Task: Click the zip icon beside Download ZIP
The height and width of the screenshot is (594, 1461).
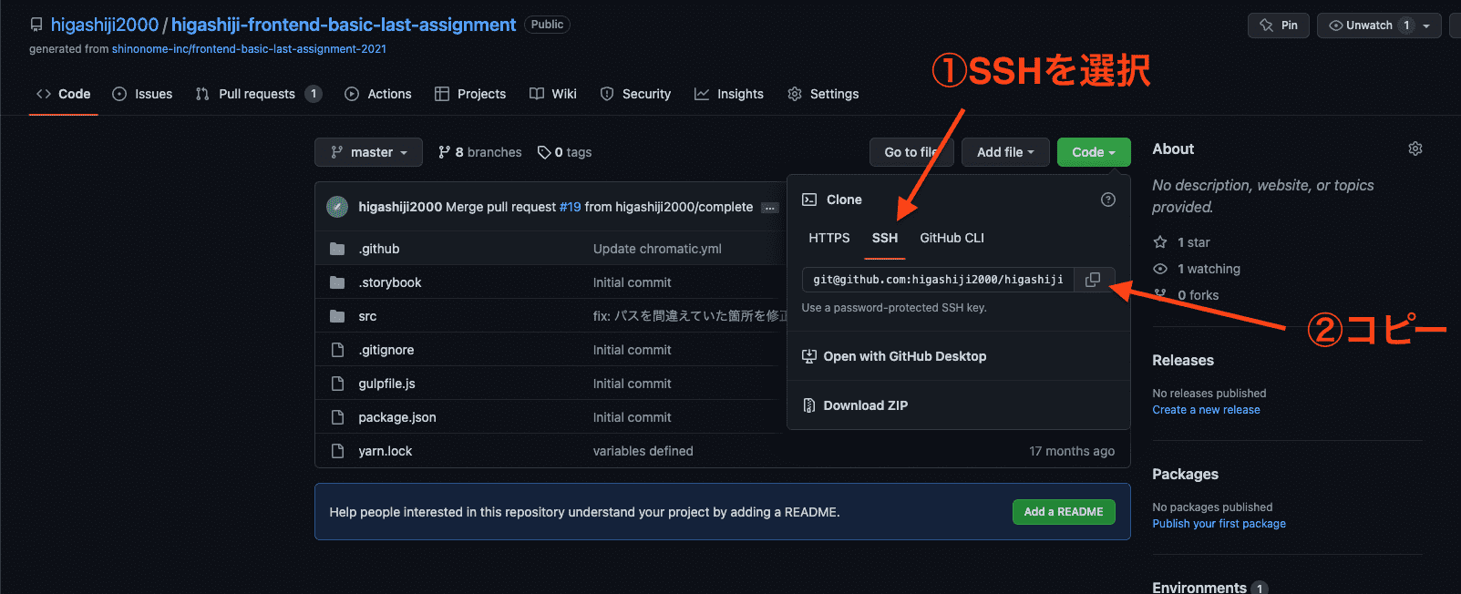Action: click(809, 405)
